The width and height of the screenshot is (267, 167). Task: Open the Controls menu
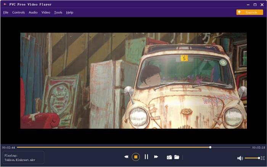pos(18,13)
